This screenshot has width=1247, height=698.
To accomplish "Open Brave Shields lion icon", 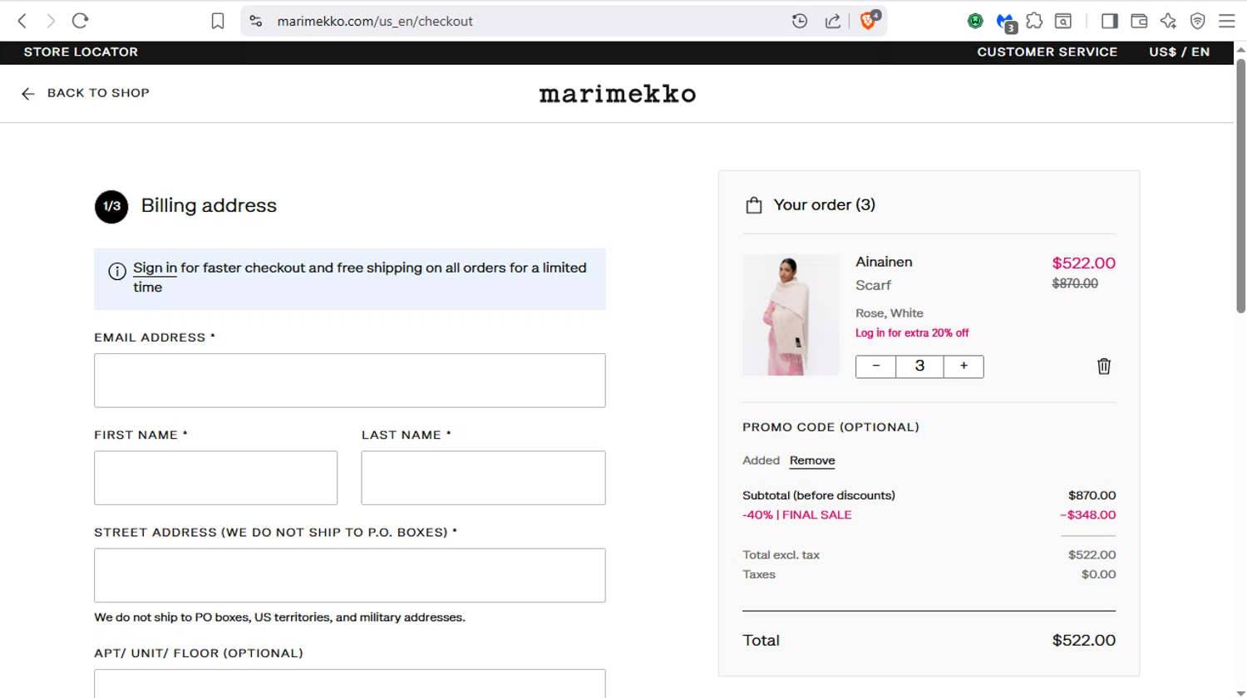I will (869, 21).
